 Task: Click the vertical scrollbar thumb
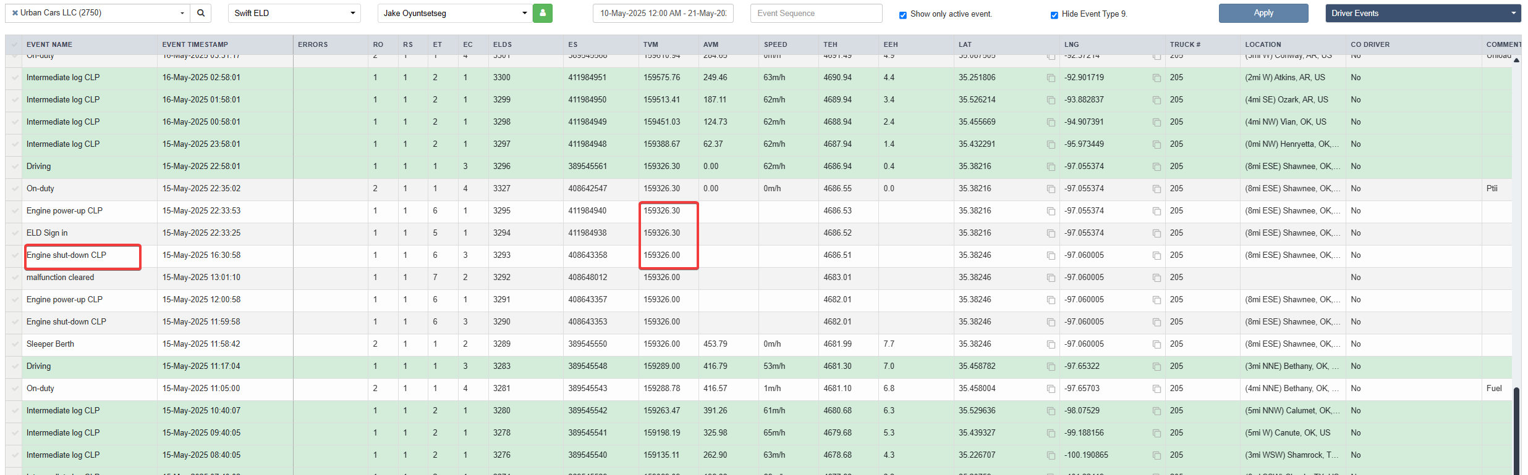pyautogui.click(x=1516, y=430)
